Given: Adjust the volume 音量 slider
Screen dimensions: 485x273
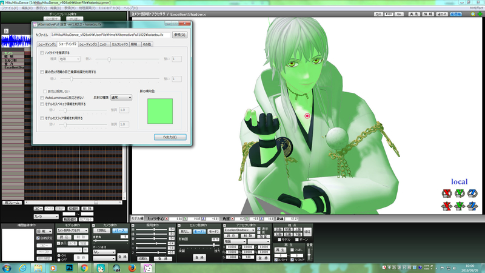Looking at the screenshot, I should coord(309,253).
